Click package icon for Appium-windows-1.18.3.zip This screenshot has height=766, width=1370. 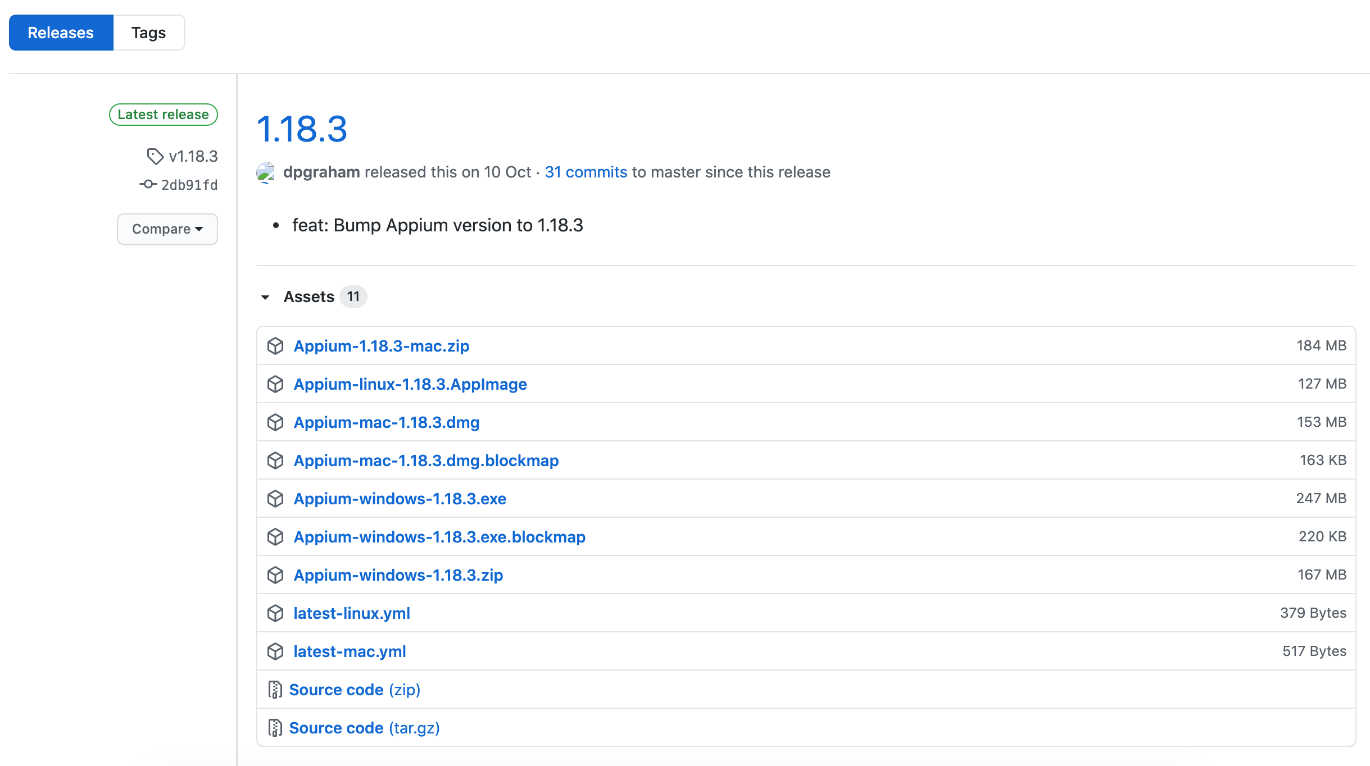(x=275, y=575)
